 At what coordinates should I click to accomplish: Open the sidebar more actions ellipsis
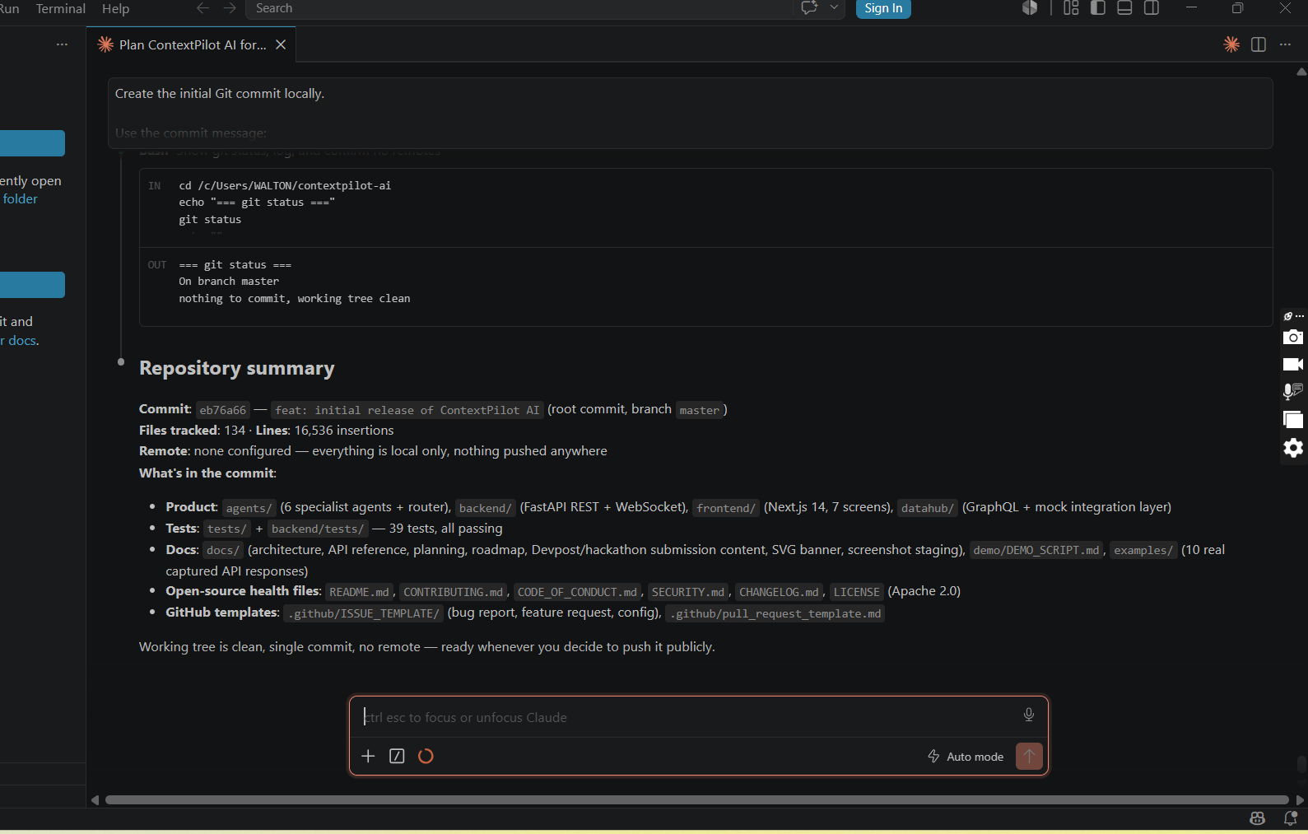(x=62, y=44)
